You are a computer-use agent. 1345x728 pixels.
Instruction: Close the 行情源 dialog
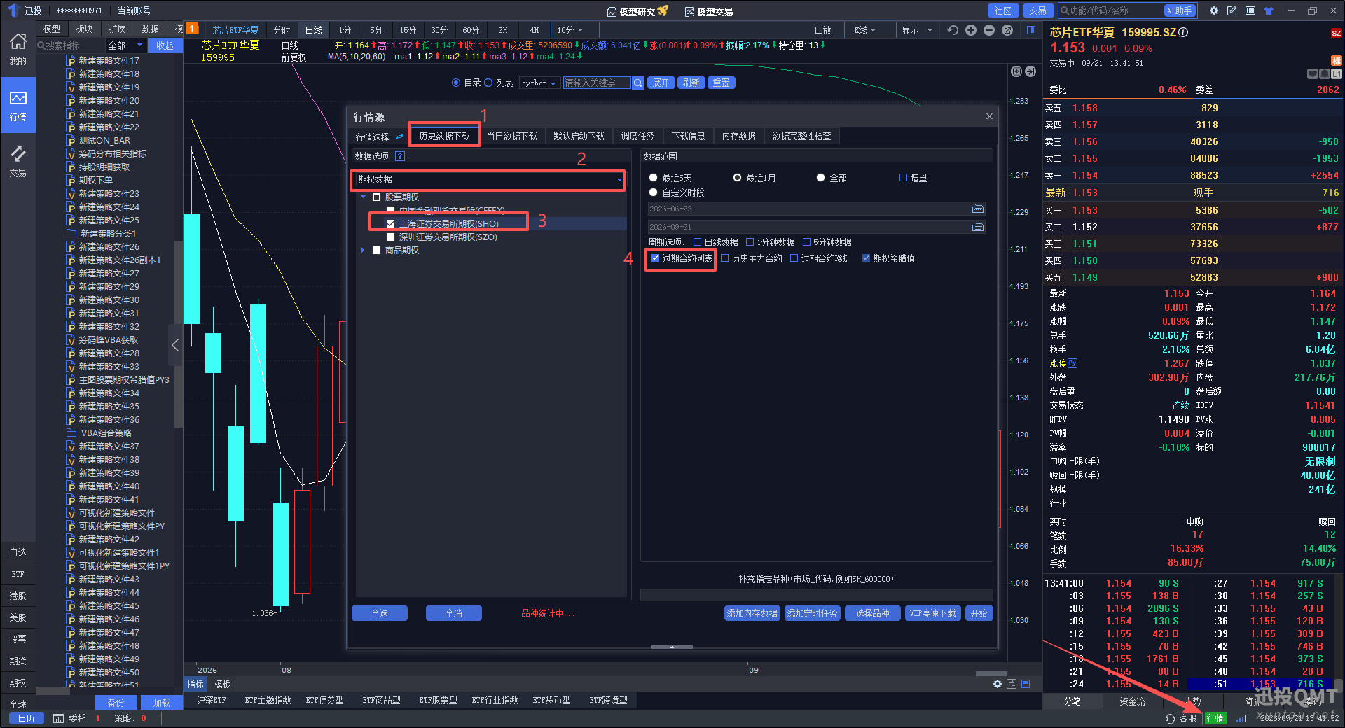pyautogui.click(x=989, y=116)
